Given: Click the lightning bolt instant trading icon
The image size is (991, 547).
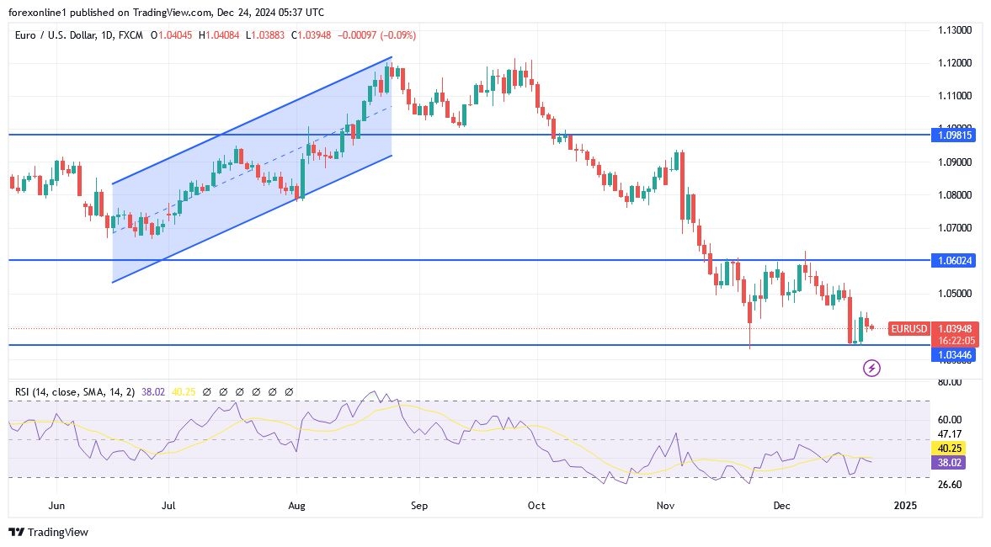Looking at the screenshot, I should [x=871, y=368].
